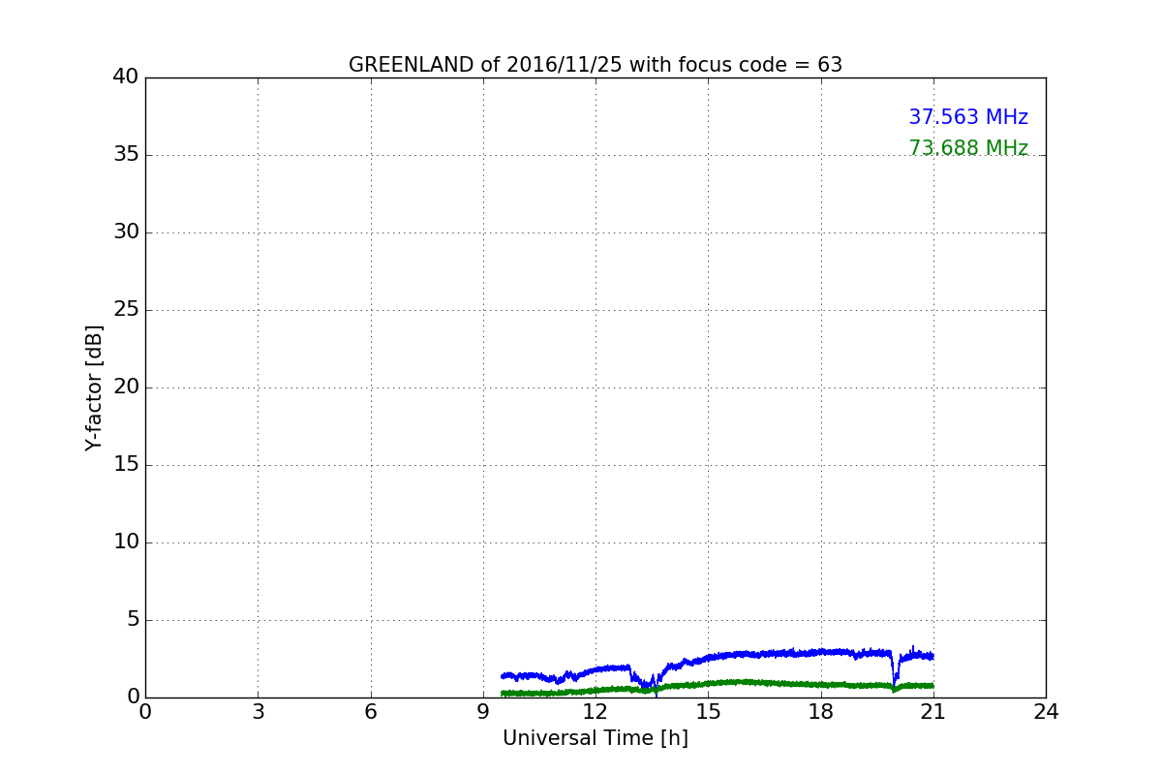The width and height of the screenshot is (1162, 775).
Task: Select the blue 37.563 MHz legend label
Action: tap(968, 117)
